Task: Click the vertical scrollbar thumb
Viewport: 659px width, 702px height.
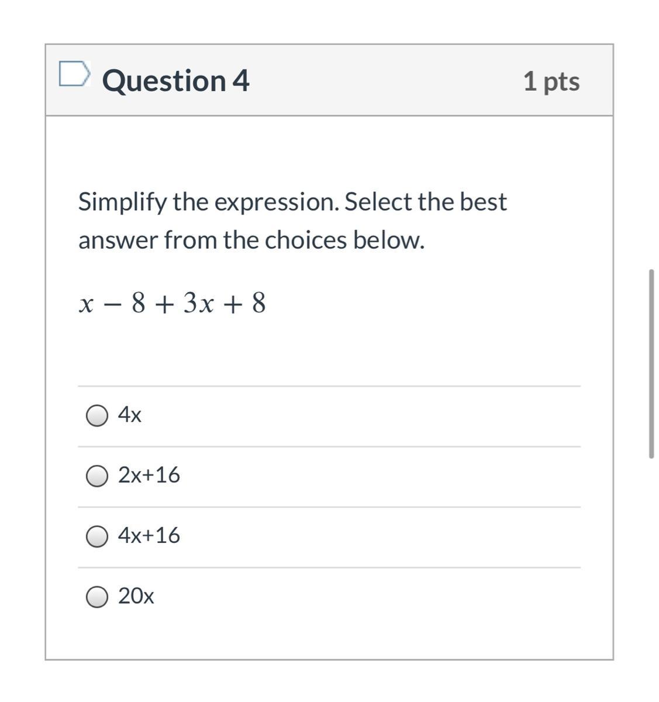Action: [651, 363]
